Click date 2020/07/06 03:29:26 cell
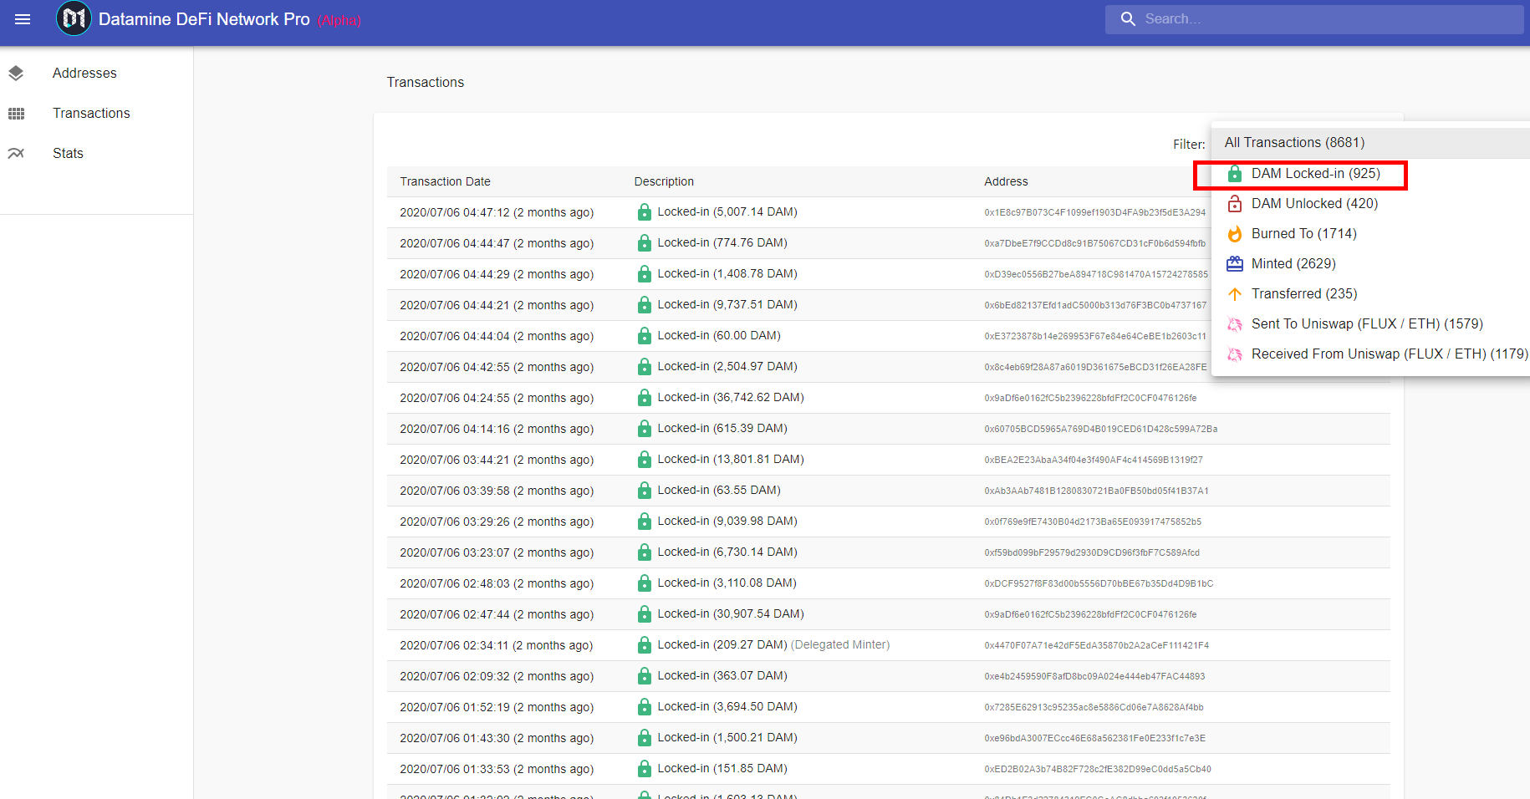Viewport: 1530px width, 799px height. coord(497,522)
